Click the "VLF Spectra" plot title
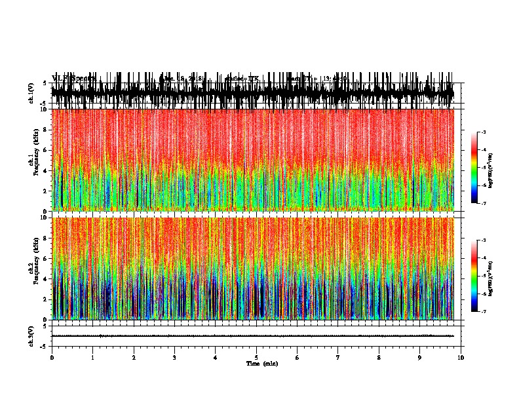519x401 pixels. 74,79
